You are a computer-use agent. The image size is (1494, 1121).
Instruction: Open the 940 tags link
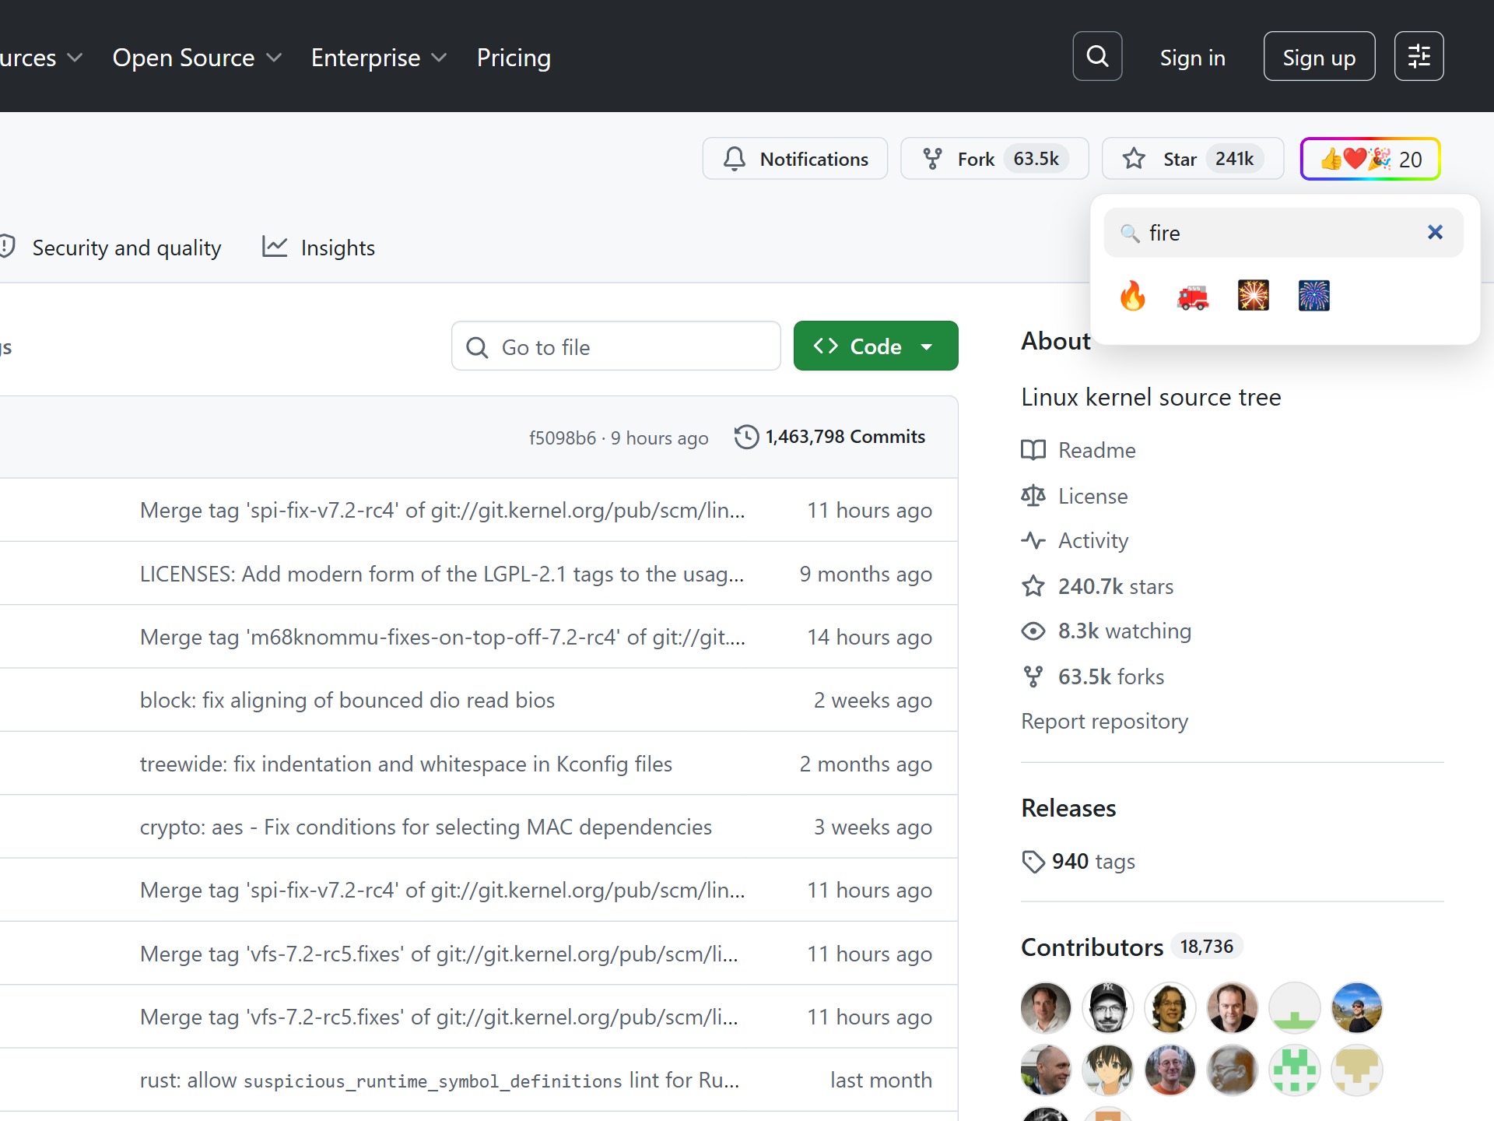point(1078,861)
